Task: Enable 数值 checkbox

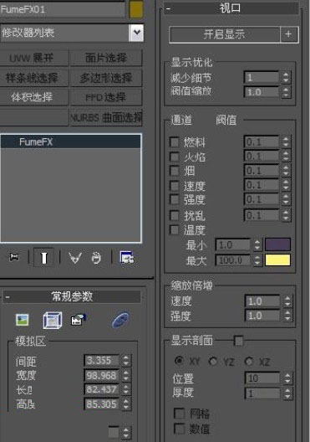Action: click(179, 429)
